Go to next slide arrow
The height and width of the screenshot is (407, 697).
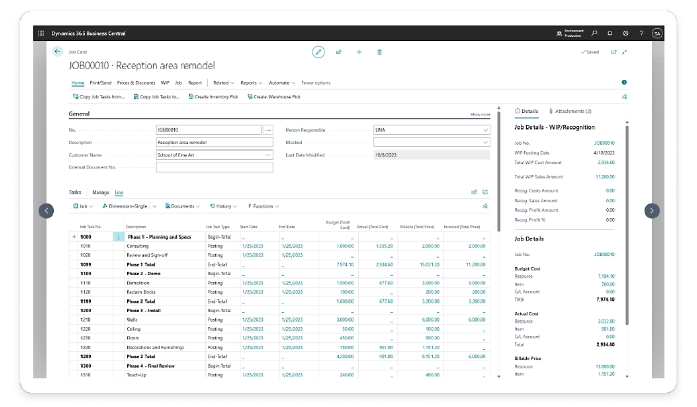click(652, 210)
